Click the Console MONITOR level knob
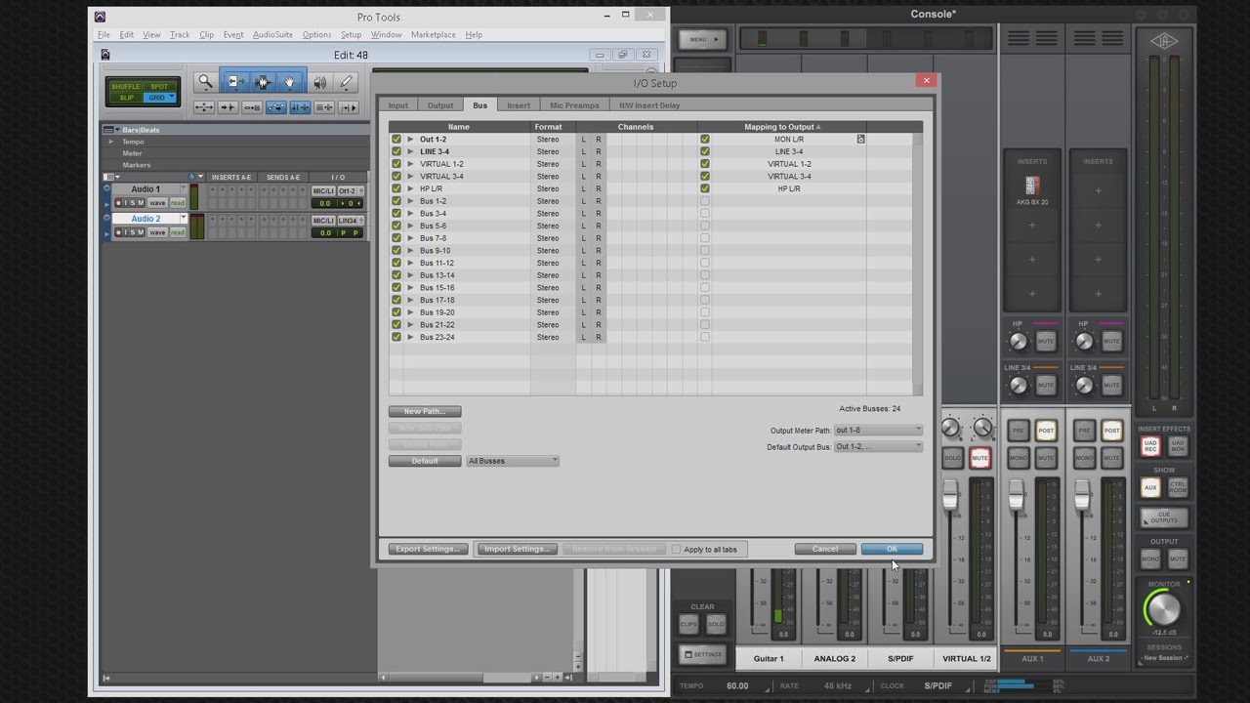The width and height of the screenshot is (1250, 703). click(x=1163, y=609)
